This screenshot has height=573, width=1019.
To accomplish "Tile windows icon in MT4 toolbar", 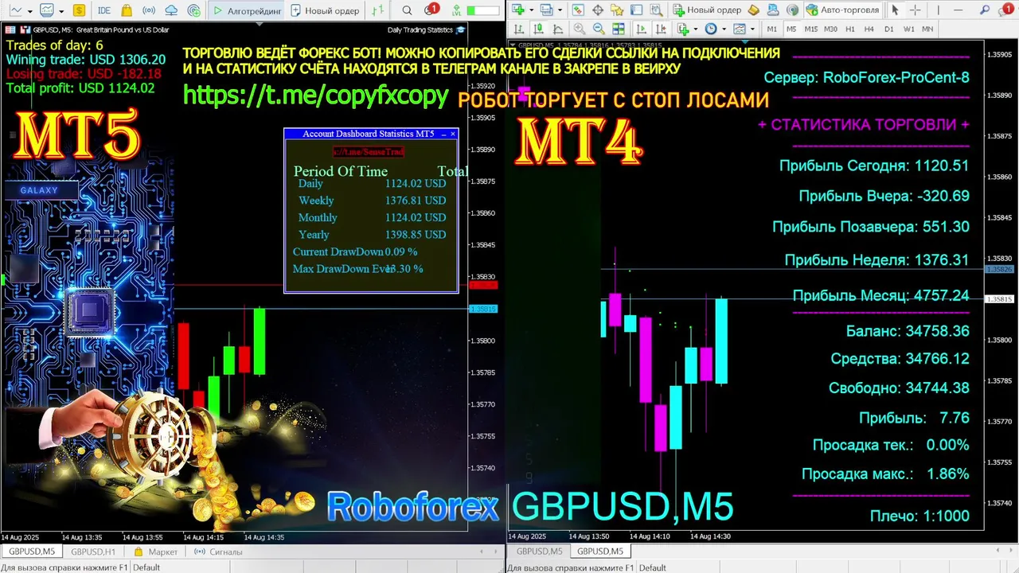I will (x=619, y=29).
